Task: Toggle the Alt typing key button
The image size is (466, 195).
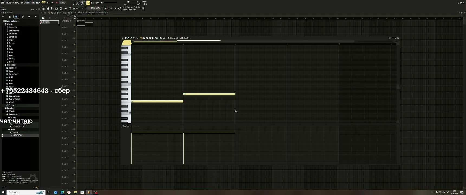Action: pyautogui.click(x=115, y=8)
